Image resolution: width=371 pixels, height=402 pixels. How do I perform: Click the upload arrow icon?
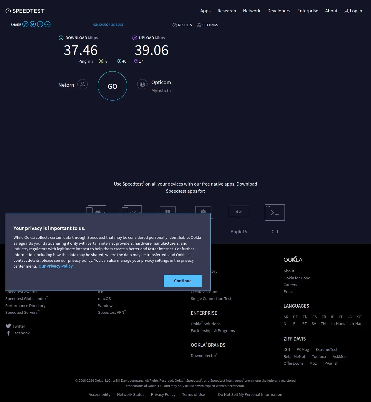[x=135, y=38]
